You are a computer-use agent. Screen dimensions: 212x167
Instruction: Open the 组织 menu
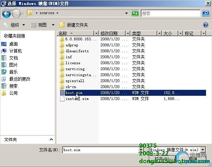click(x=14, y=25)
